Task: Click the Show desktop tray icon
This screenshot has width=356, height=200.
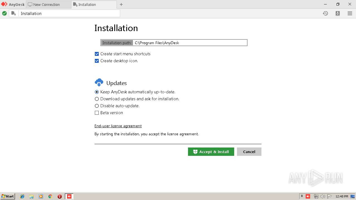Action: tap(353, 196)
